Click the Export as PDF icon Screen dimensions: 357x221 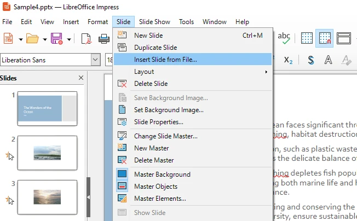pyautogui.click(x=87, y=38)
